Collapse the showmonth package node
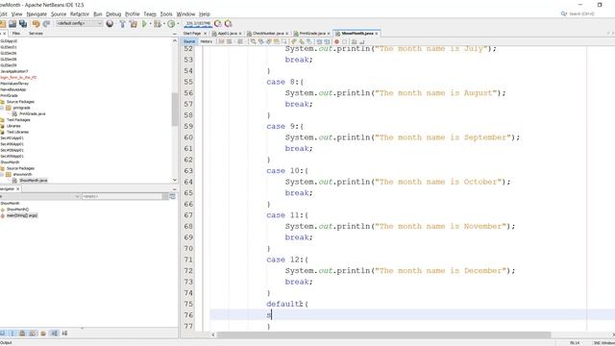Viewport: 615px width, 346px height. pyautogui.click(x=2, y=175)
